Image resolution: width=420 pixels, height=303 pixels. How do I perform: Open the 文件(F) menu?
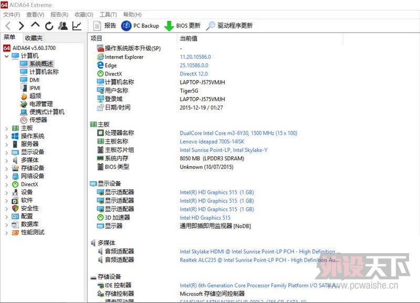(x=12, y=15)
